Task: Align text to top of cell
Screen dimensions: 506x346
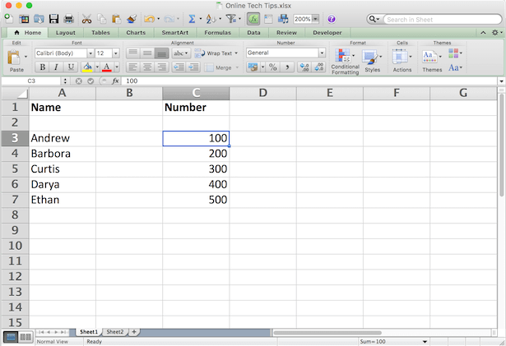Action: point(133,53)
